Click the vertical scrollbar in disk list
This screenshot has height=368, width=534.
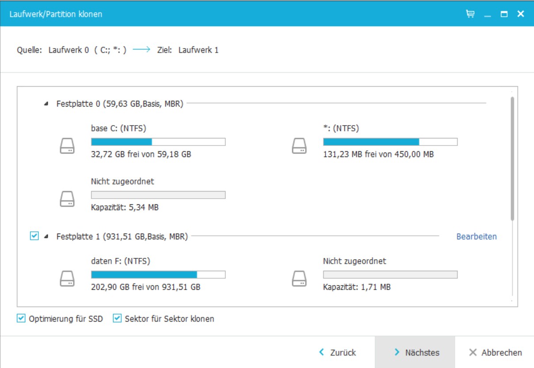click(x=512, y=159)
